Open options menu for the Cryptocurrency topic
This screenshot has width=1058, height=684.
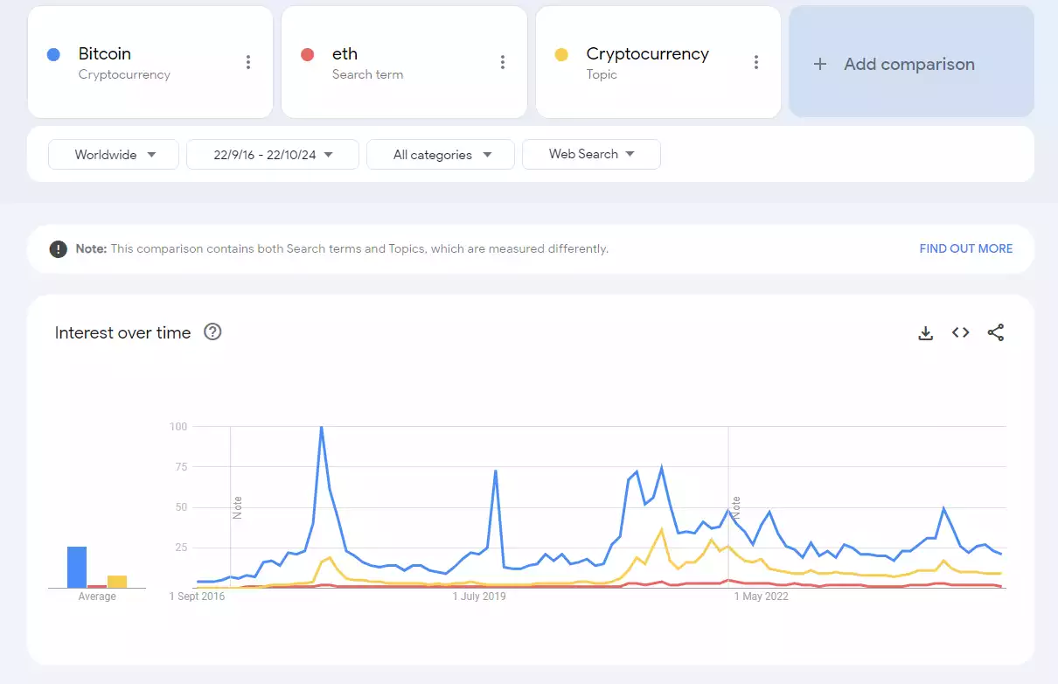point(756,62)
